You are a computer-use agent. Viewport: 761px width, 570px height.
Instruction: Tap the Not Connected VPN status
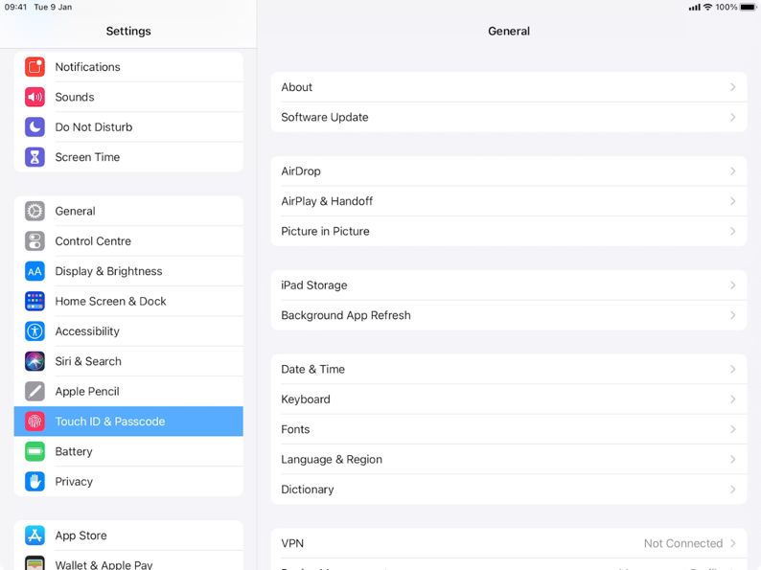coord(683,543)
